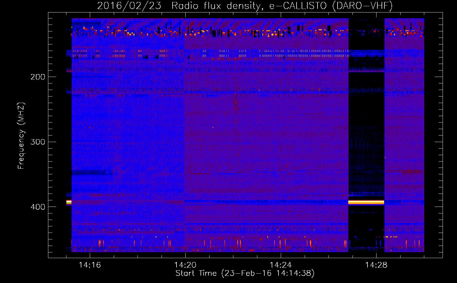Click the 'Start Time (23-Feb-16 14:14:38)' label

(x=245, y=273)
